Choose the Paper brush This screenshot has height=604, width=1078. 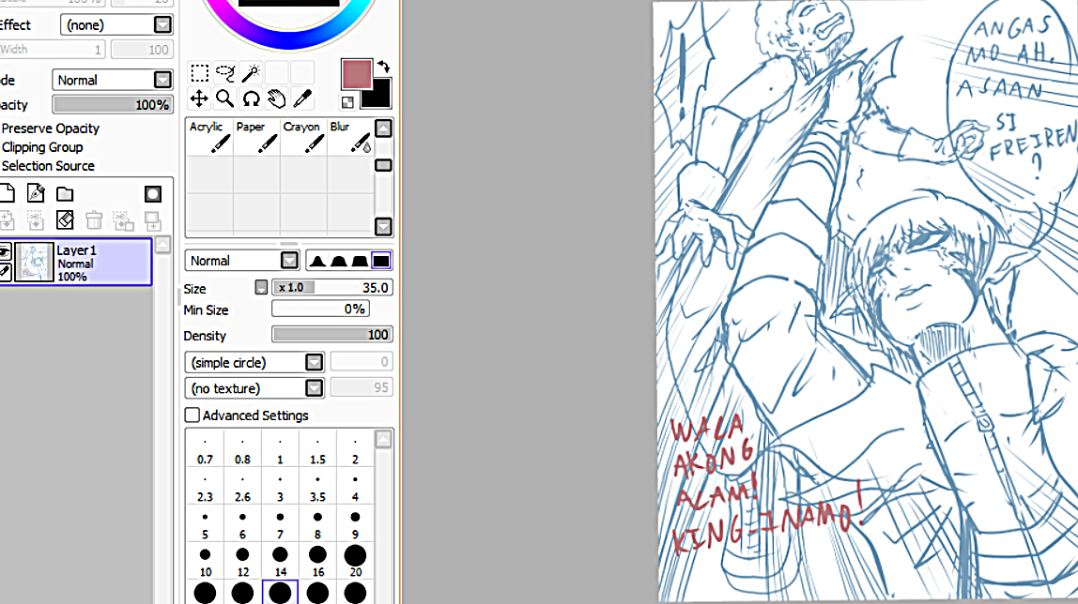256,136
